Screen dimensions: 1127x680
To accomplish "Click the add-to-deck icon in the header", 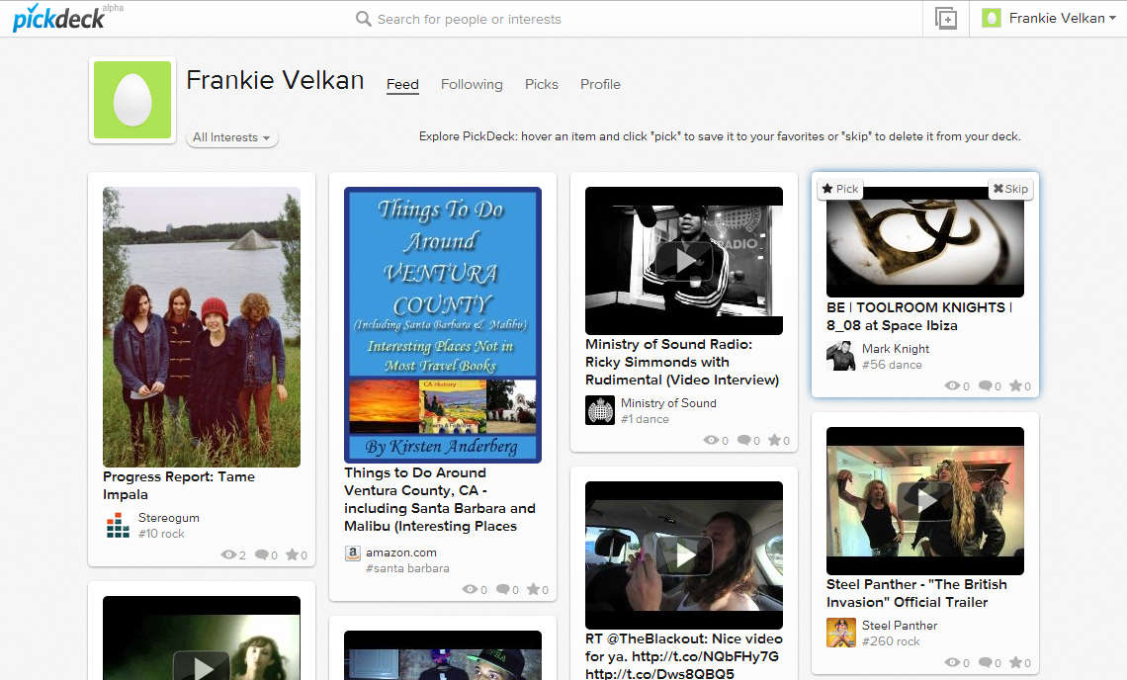I will pos(946,19).
